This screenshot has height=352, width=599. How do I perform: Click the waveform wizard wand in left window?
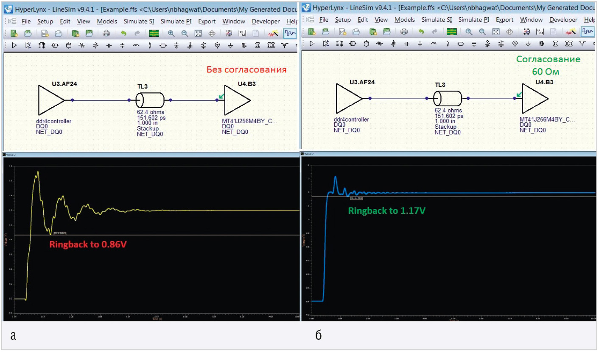[x=274, y=34]
